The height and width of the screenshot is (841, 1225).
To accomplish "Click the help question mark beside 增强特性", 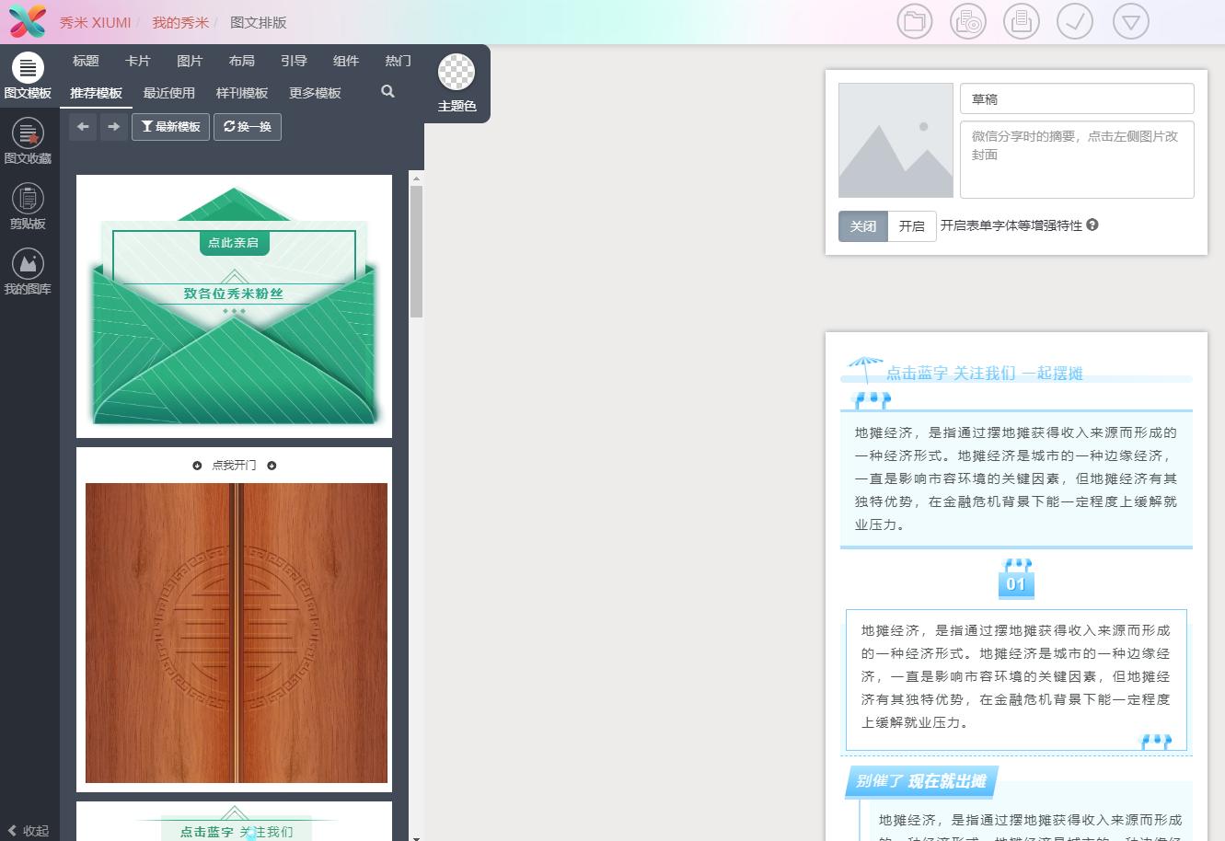I will [1092, 224].
